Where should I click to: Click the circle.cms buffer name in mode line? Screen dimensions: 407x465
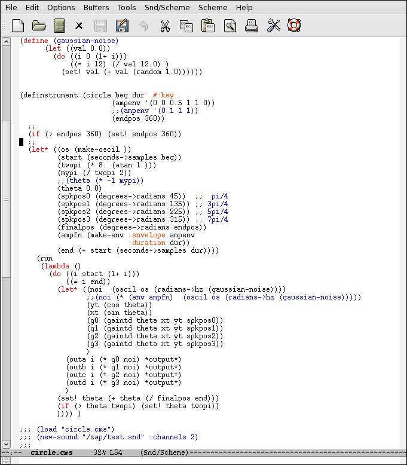point(51,452)
